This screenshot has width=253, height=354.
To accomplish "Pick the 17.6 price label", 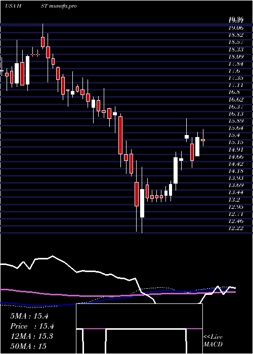I will (x=234, y=71).
